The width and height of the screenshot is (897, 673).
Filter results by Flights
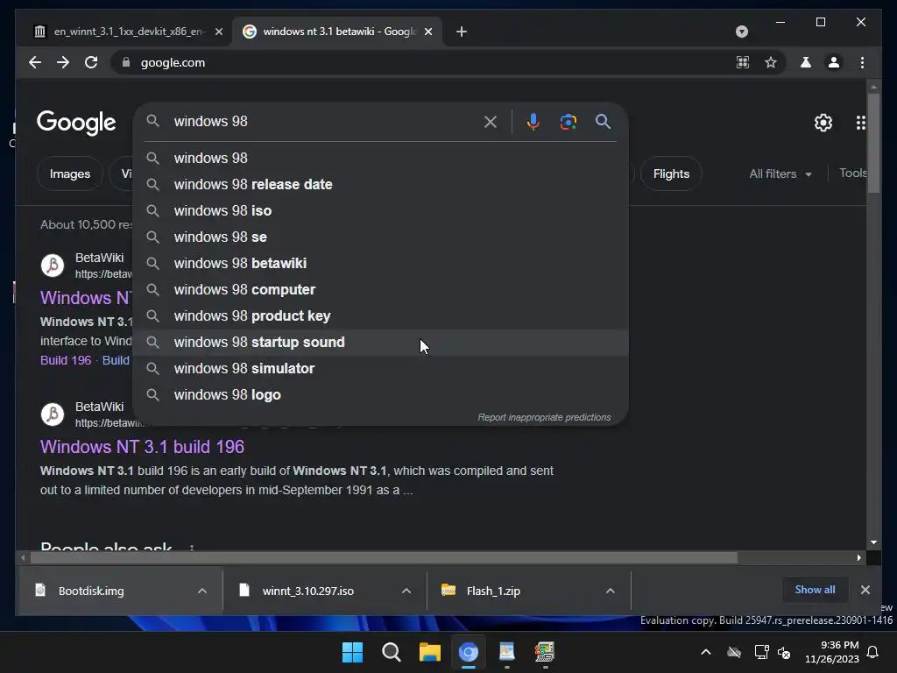click(x=671, y=174)
